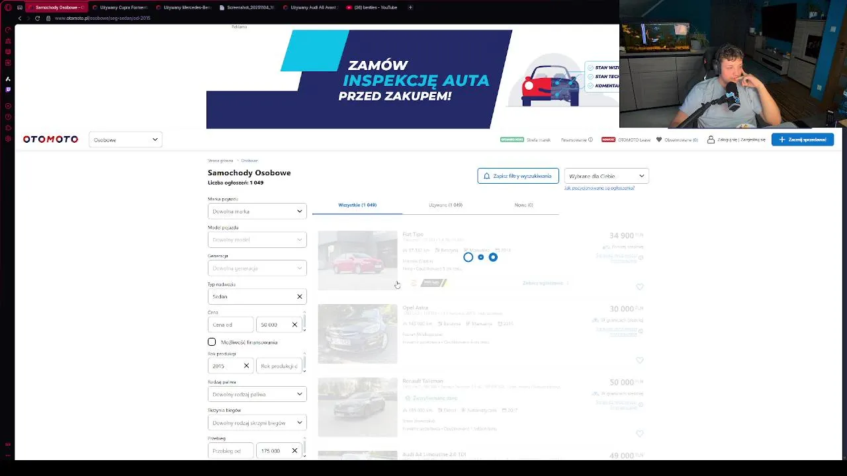Click Strona główna breadcrumb

220,161
